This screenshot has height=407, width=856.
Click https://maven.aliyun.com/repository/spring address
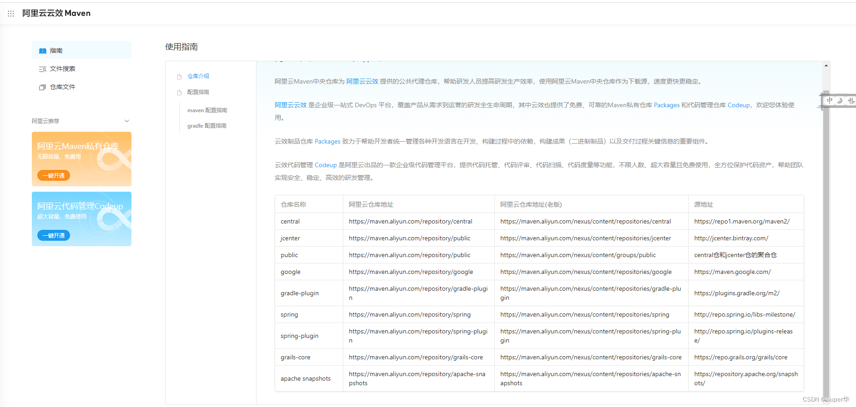[410, 314]
